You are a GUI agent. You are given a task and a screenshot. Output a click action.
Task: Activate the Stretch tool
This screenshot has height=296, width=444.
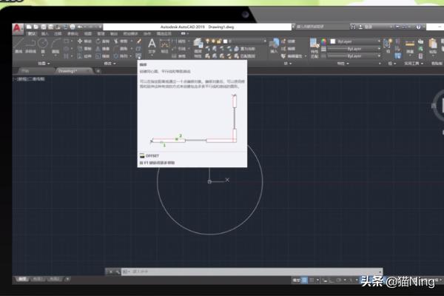[84, 56]
